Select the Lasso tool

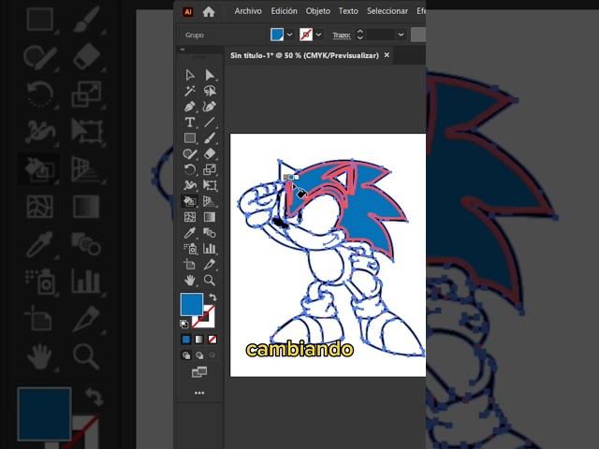tap(210, 91)
